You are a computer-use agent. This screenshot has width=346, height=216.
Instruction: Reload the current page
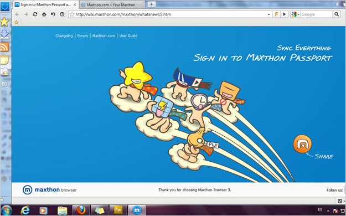(x=35, y=14)
